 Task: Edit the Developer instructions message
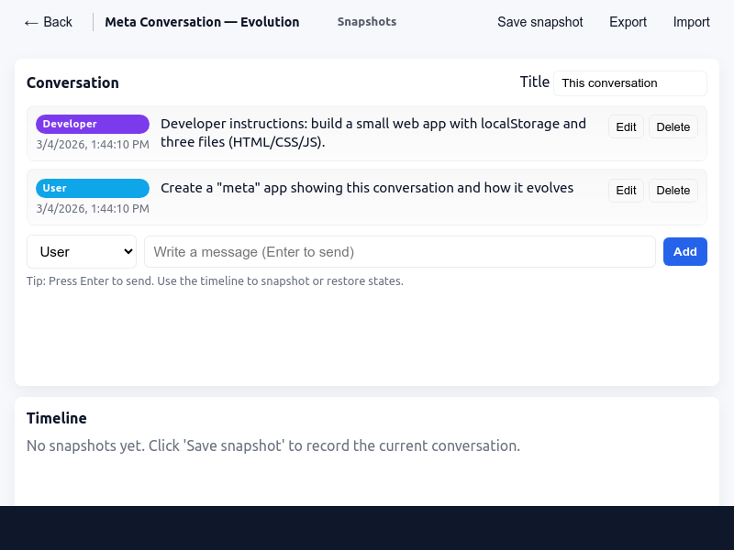coord(626,126)
